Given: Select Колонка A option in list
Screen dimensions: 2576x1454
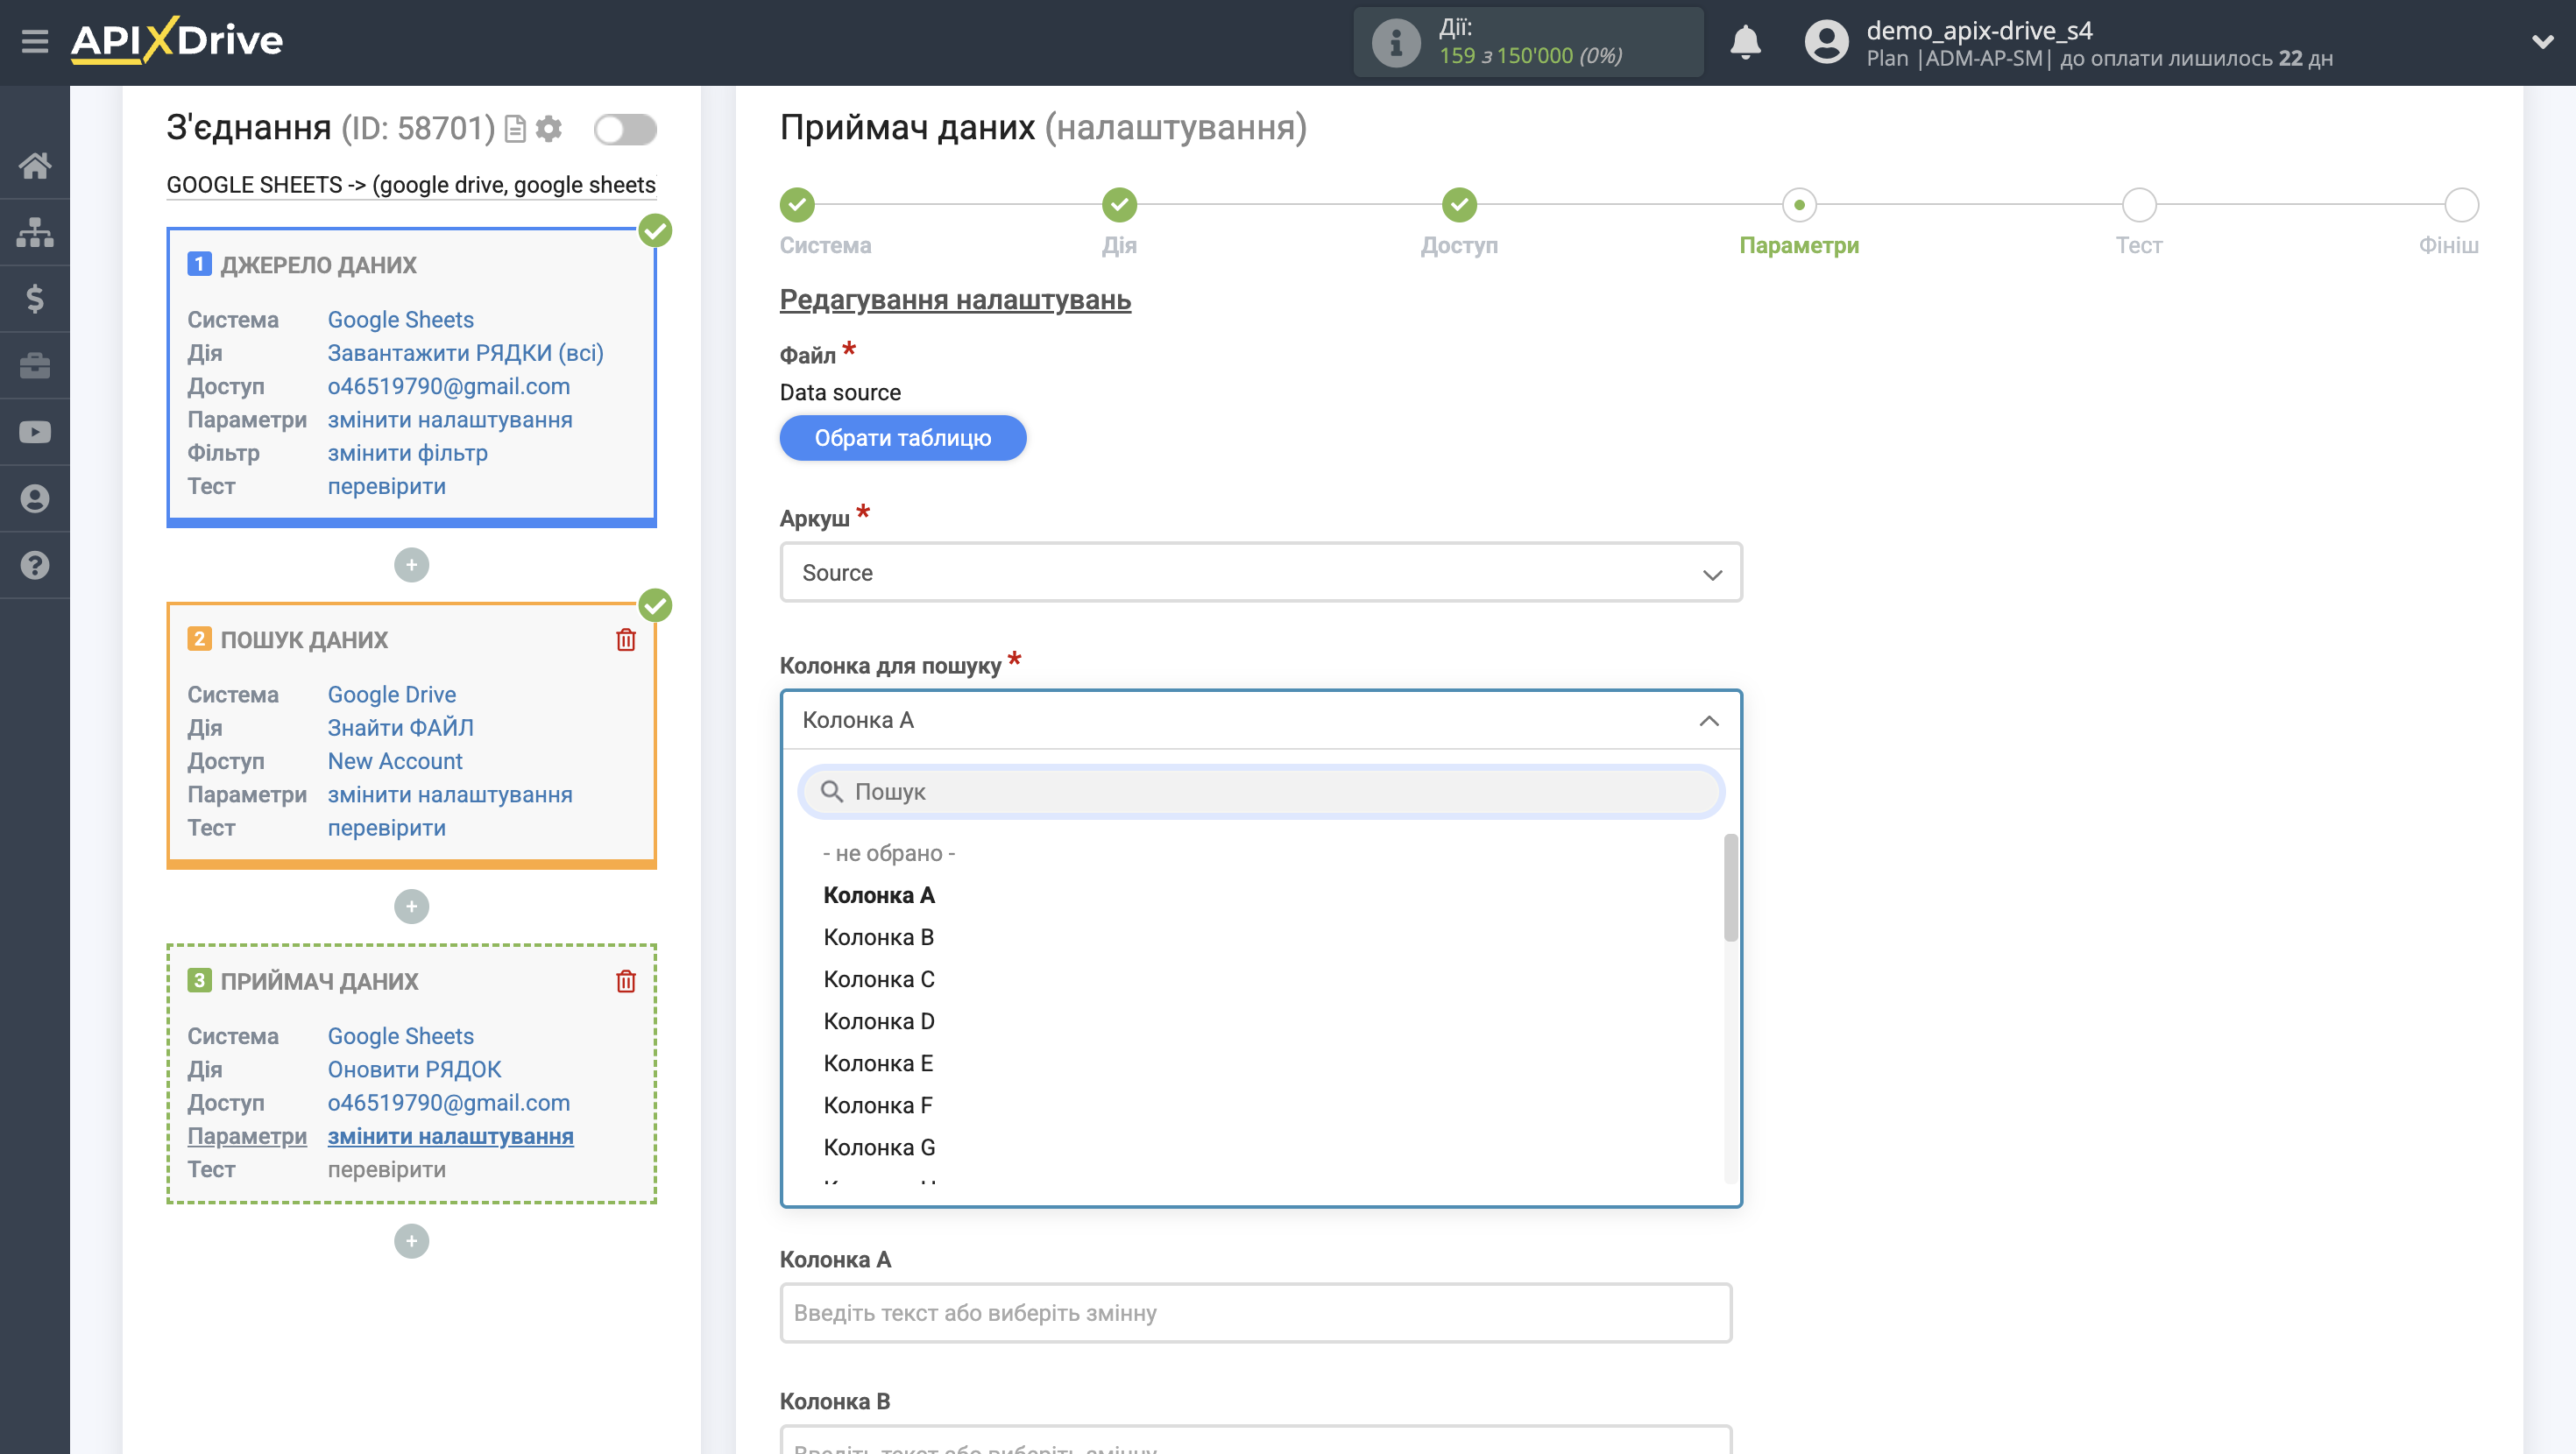Looking at the screenshot, I should [879, 895].
